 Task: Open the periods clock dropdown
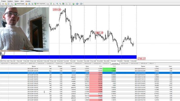point(78,4)
